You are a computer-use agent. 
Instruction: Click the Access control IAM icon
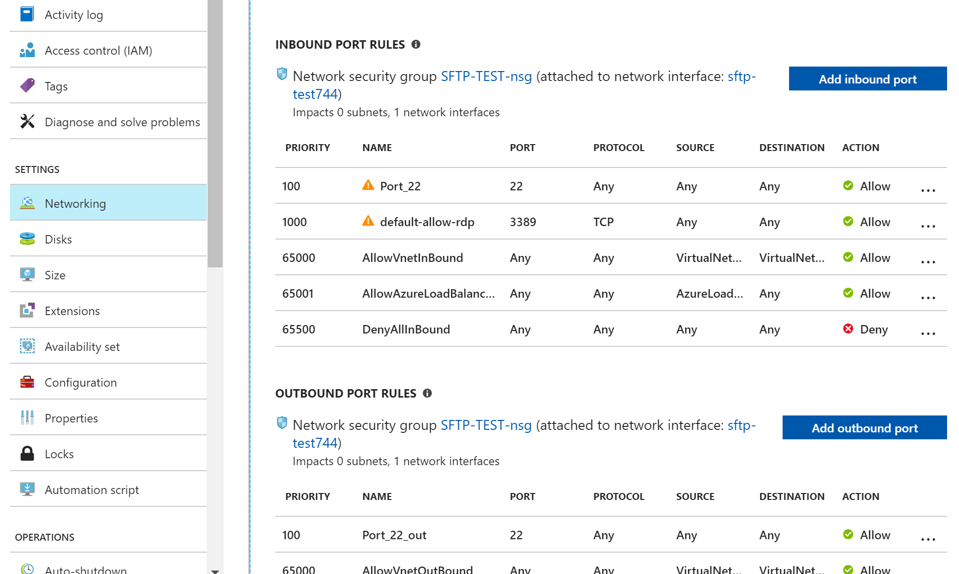(x=27, y=49)
